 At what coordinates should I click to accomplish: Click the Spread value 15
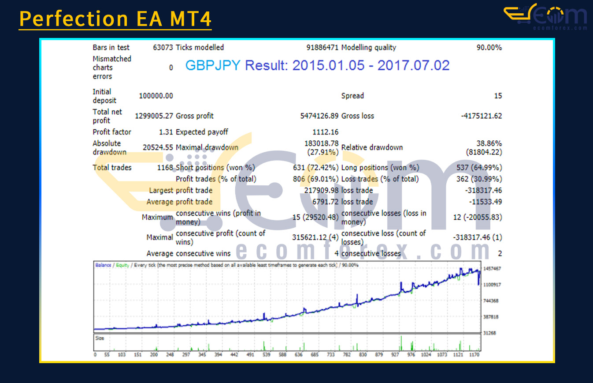[498, 96]
